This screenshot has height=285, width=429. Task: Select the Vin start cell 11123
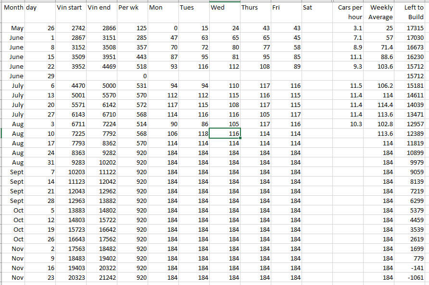click(70, 182)
